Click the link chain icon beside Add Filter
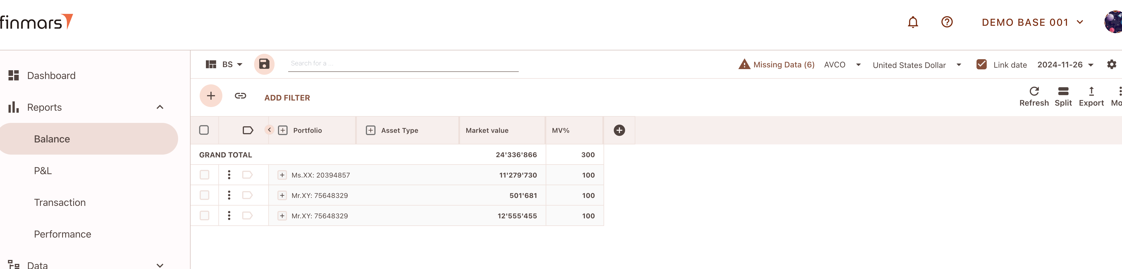The height and width of the screenshot is (269, 1122). 241,96
